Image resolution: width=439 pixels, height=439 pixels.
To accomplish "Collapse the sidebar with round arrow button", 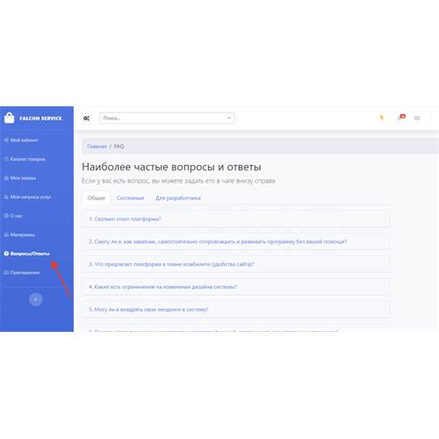I will (36, 299).
